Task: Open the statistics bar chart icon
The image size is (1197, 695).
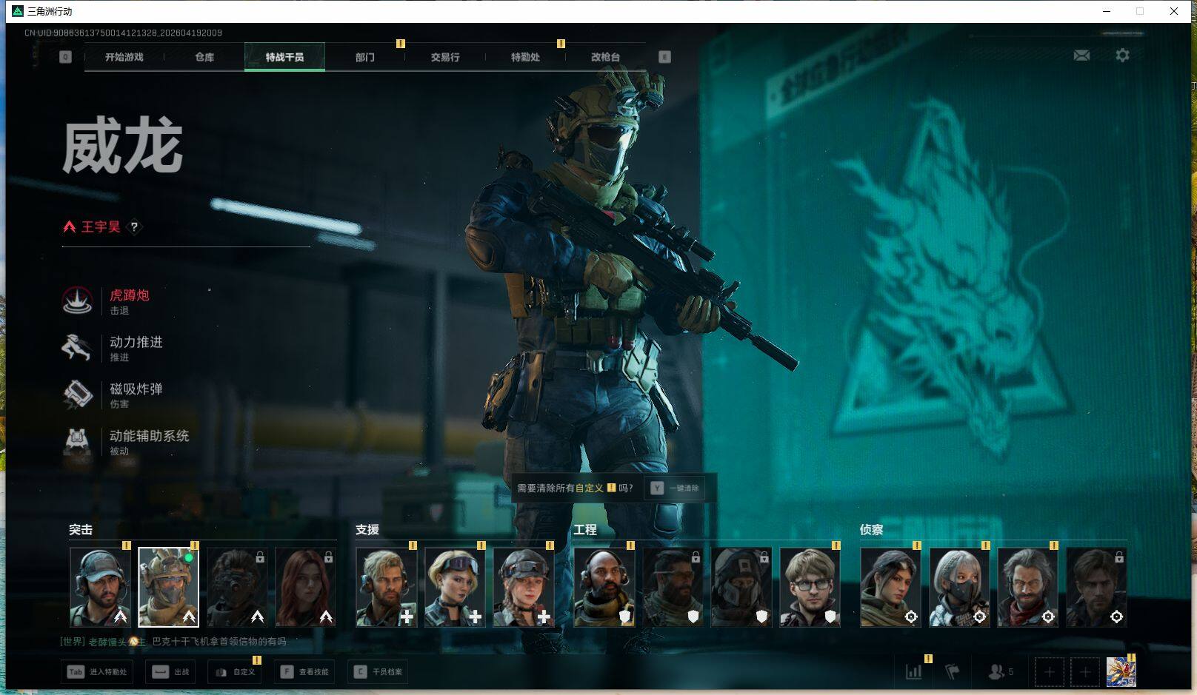Action: click(x=914, y=672)
